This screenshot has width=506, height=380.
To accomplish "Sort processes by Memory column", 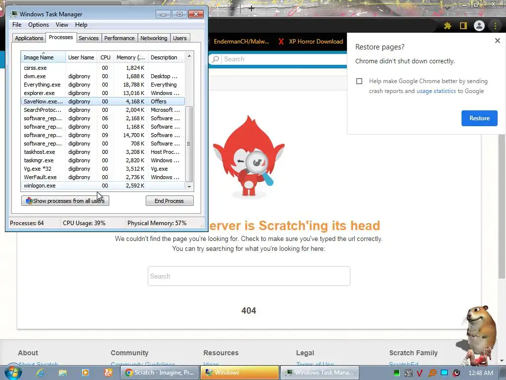I will pos(130,57).
